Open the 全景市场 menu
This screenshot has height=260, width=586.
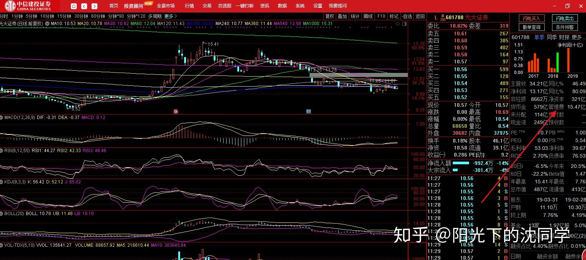(166, 6)
